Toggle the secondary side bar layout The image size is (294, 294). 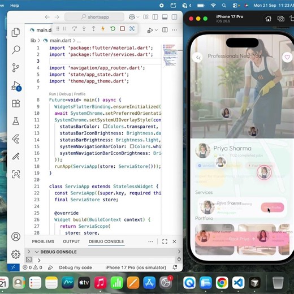click(174, 17)
